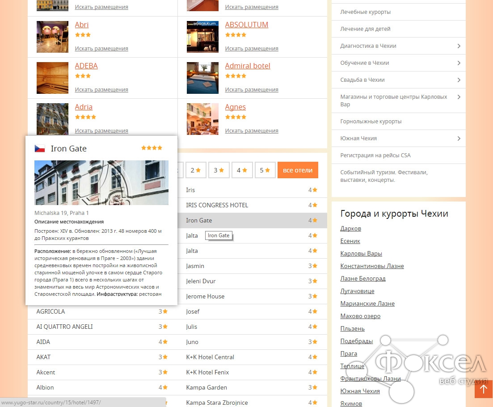Select the AI QUATTRO ANGELI row
Screen dimensions: 493x407
102,327
